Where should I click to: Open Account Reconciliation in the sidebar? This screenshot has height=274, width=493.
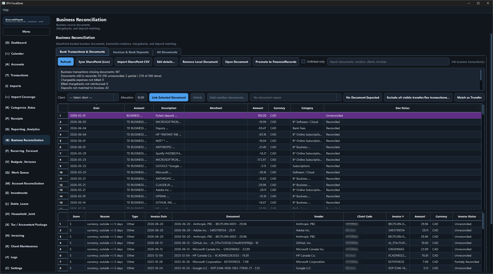tap(26, 183)
